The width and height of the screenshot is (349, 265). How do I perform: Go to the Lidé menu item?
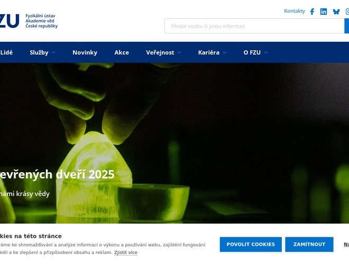coord(6,52)
